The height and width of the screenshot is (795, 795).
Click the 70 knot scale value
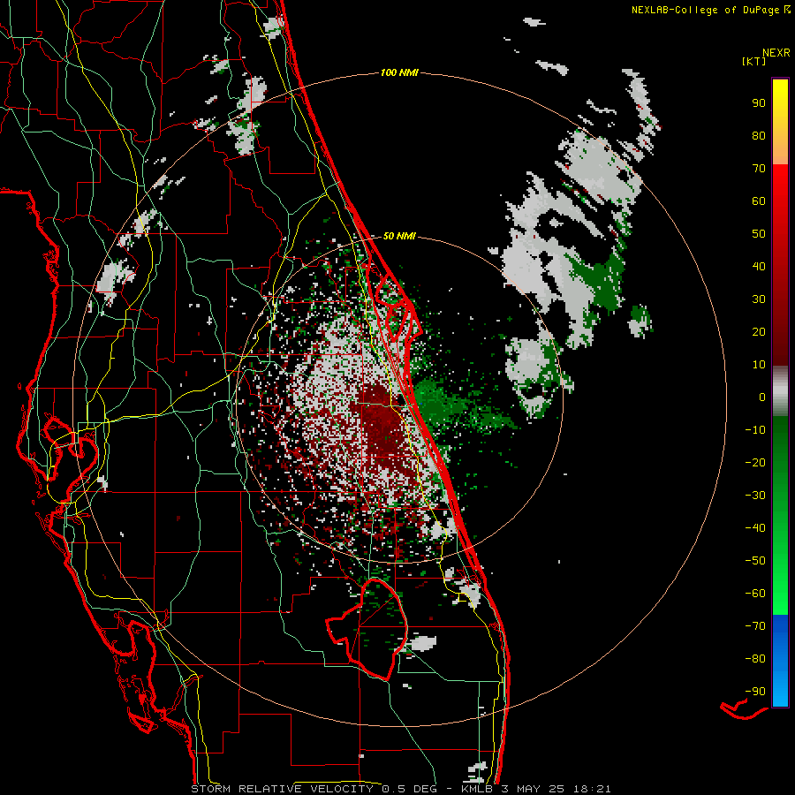(759, 169)
